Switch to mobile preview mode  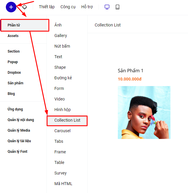(x=118, y=7)
